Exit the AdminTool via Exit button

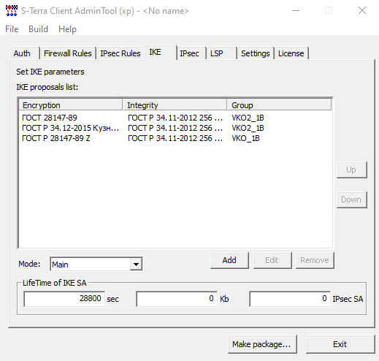[340, 344]
